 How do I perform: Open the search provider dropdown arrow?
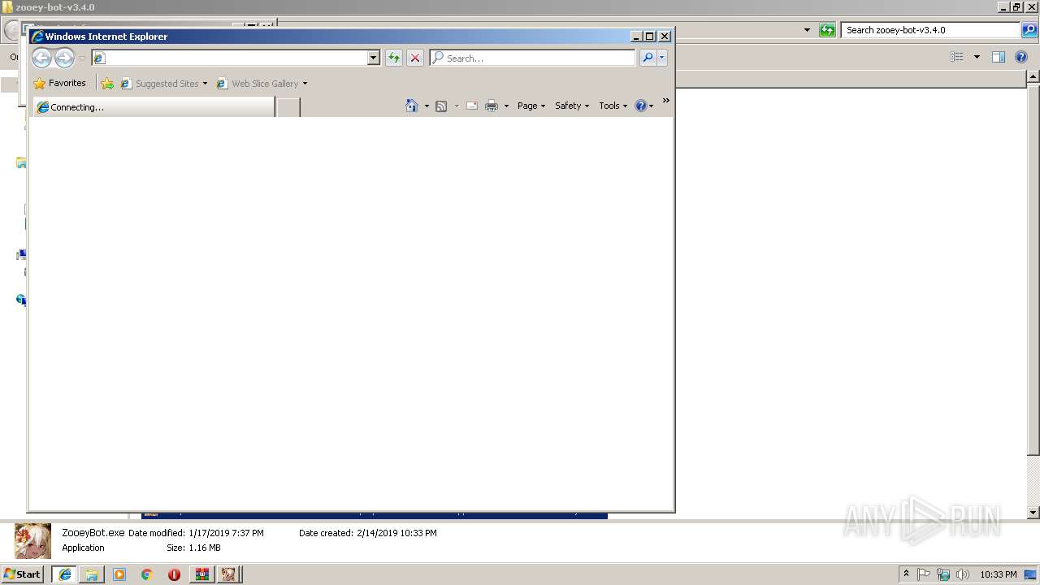coord(662,58)
